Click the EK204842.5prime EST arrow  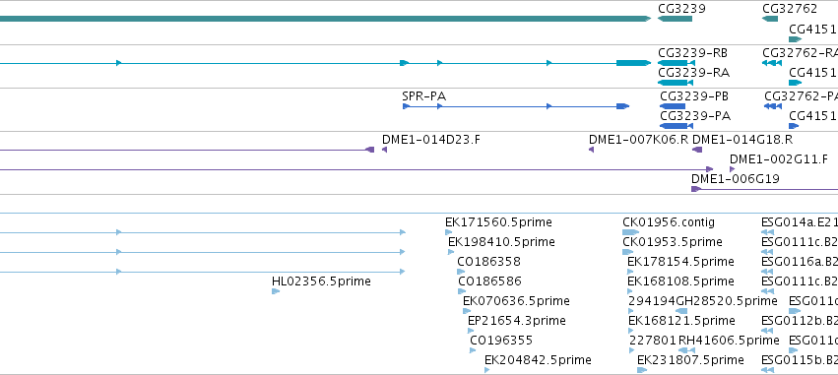tap(487, 370)
